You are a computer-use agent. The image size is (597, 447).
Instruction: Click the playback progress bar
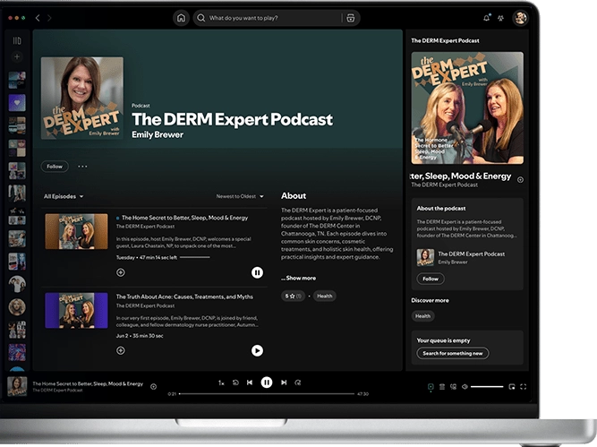pyautogui.click(x=266, y=394)
